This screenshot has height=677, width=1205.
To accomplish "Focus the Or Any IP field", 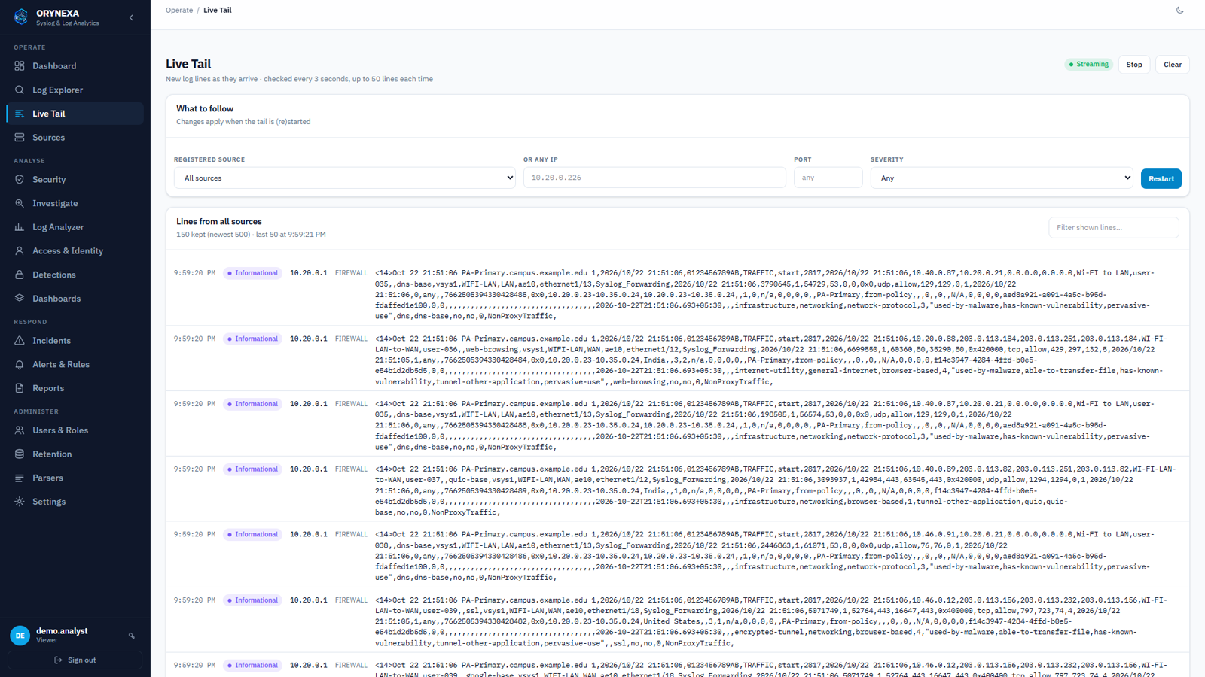I will [654, 178].
